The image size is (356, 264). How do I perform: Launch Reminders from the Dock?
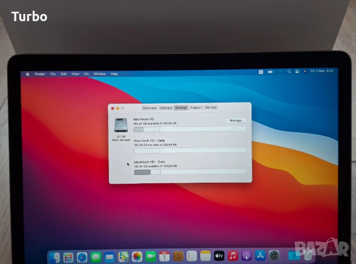pos(192,256)
